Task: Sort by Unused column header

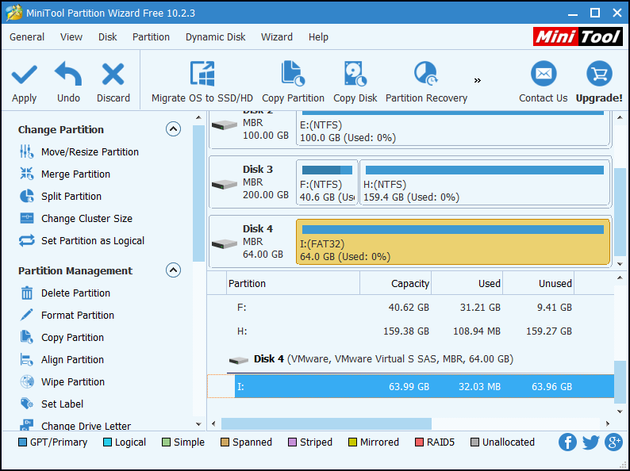Action: click(x=539, y=284)
